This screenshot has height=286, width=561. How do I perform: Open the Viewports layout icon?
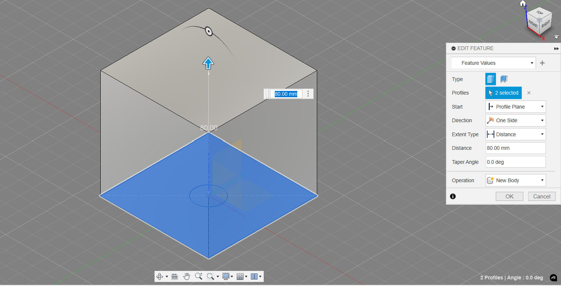coord(254,276)
